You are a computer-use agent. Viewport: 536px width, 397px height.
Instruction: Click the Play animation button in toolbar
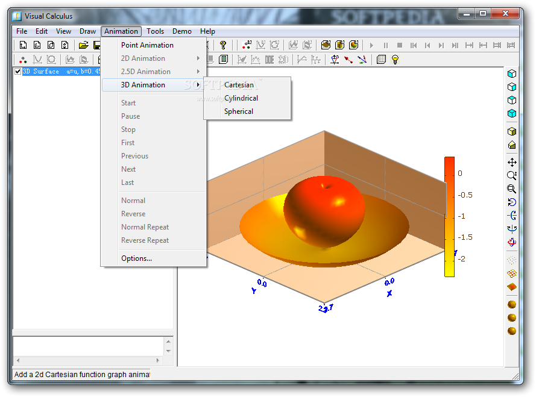(x=371, y=45)
